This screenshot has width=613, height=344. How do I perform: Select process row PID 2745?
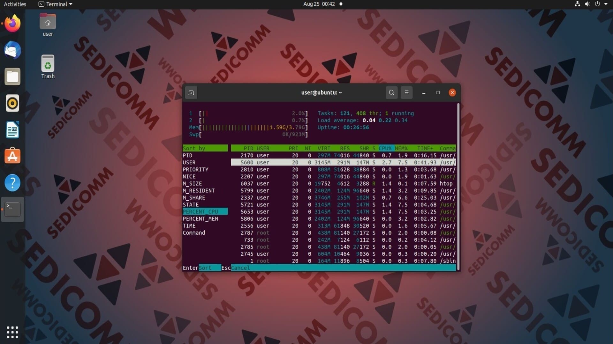[x=343, y=254]
